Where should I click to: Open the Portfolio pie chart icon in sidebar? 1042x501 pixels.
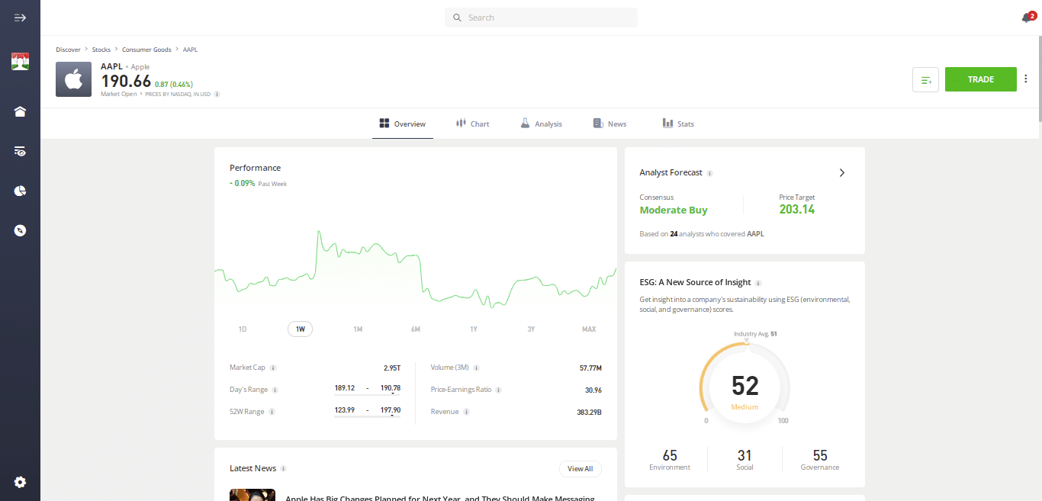[x=20, y=191]
